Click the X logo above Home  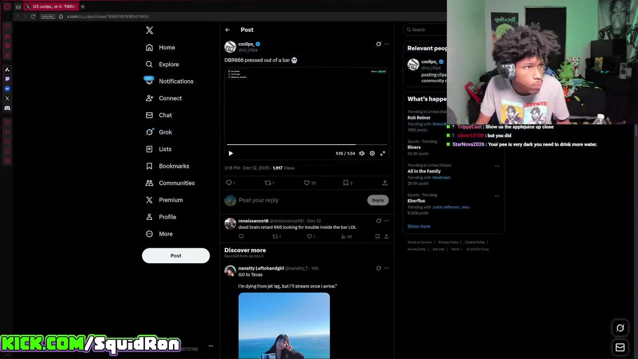click(x=150, y=30)
